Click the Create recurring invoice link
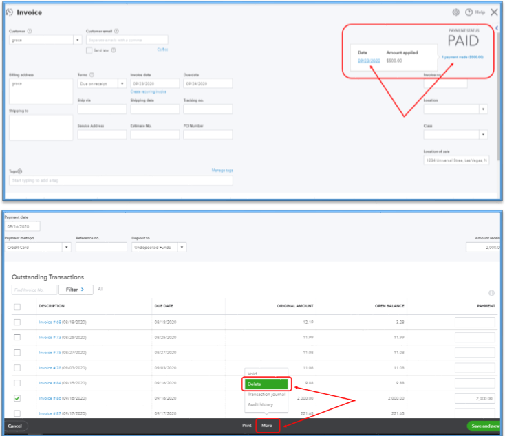The image size is (505, 436). point(149,91)
